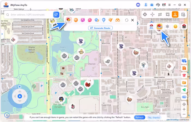Expand the left side panel chevron
The width and height of the screenshot is (191, 122).
pyautogui.click(x=2, y=34)
